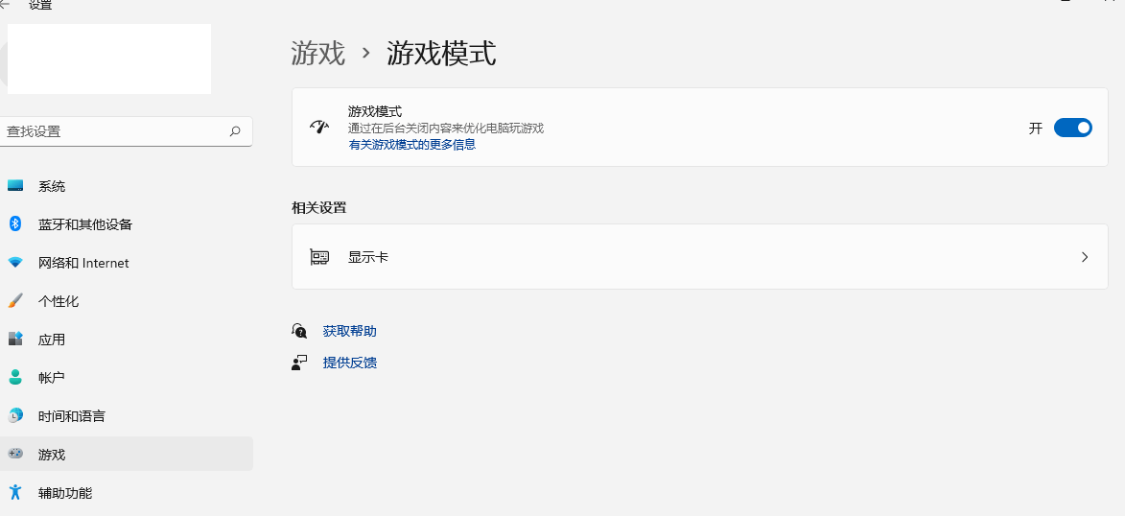Open 系统 settings category
This screenshot has width=1125, height=516.
(127, 186)
